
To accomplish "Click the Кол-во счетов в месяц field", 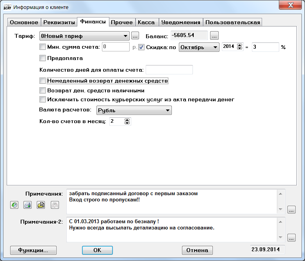I will coord(117,121).
